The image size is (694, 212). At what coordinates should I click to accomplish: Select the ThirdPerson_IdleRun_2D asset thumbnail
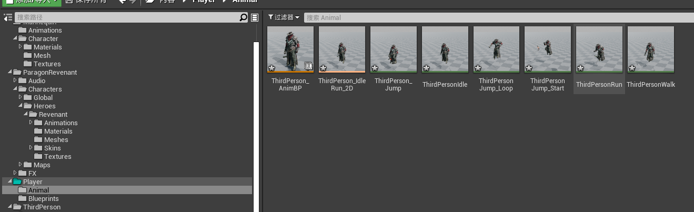(342, 49)
